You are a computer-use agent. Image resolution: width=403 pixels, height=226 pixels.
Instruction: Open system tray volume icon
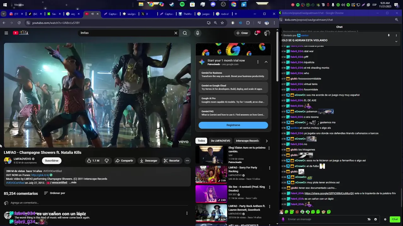343,5
